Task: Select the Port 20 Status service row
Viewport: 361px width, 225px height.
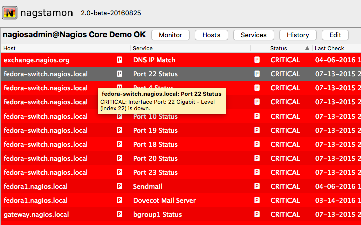Action: [x=156, y=158]
